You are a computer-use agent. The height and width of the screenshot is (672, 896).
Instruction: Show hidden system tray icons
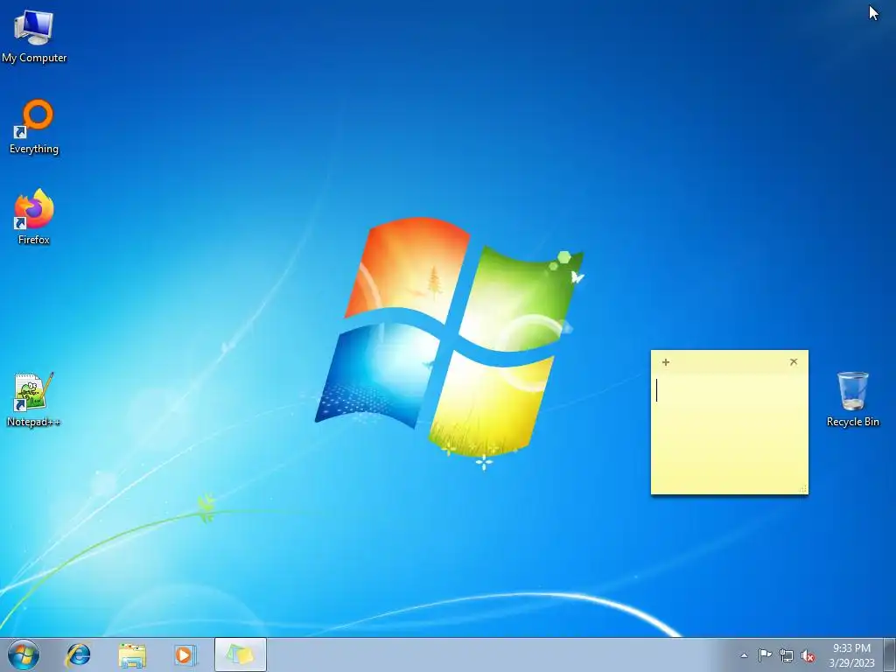pos(744,655)
